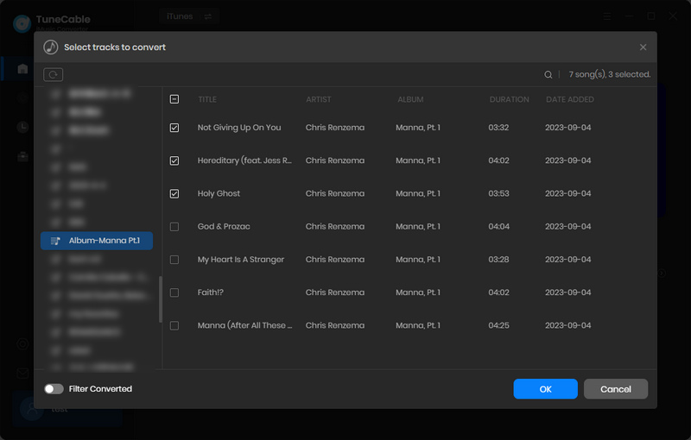This screenshot has width=691, height=440.
Task: Click the 'God & Prozac' track title
Action: click(224, 227)
